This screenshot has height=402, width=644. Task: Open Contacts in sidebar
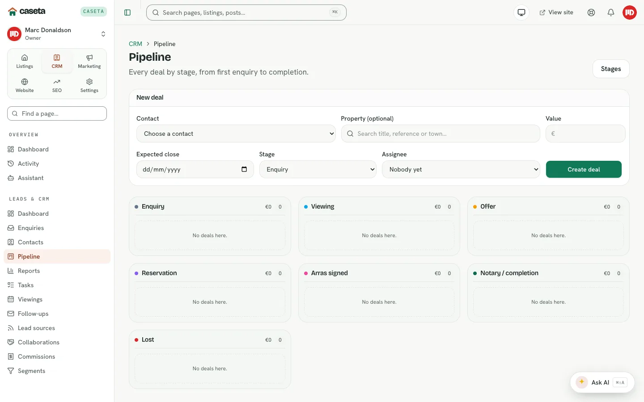[x=57, y=242]
